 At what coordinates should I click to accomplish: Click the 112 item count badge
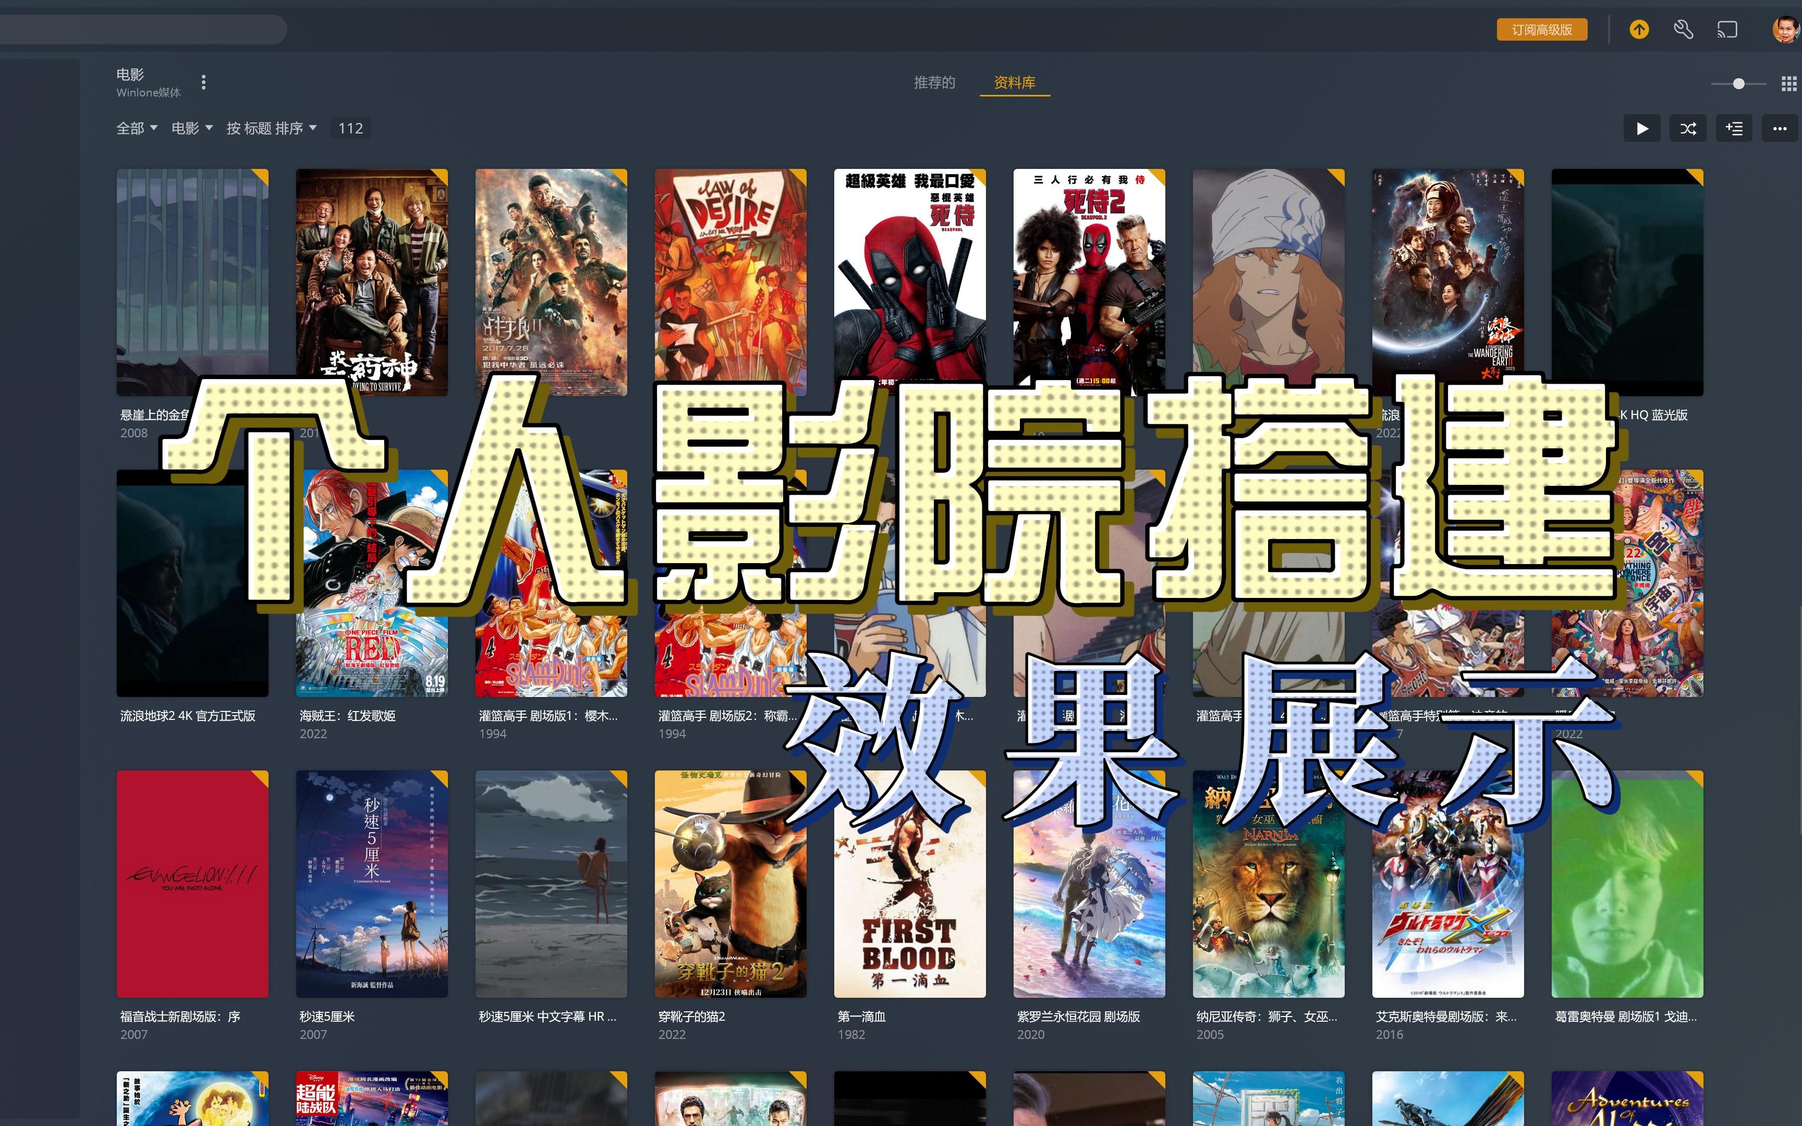pos(351,128)
